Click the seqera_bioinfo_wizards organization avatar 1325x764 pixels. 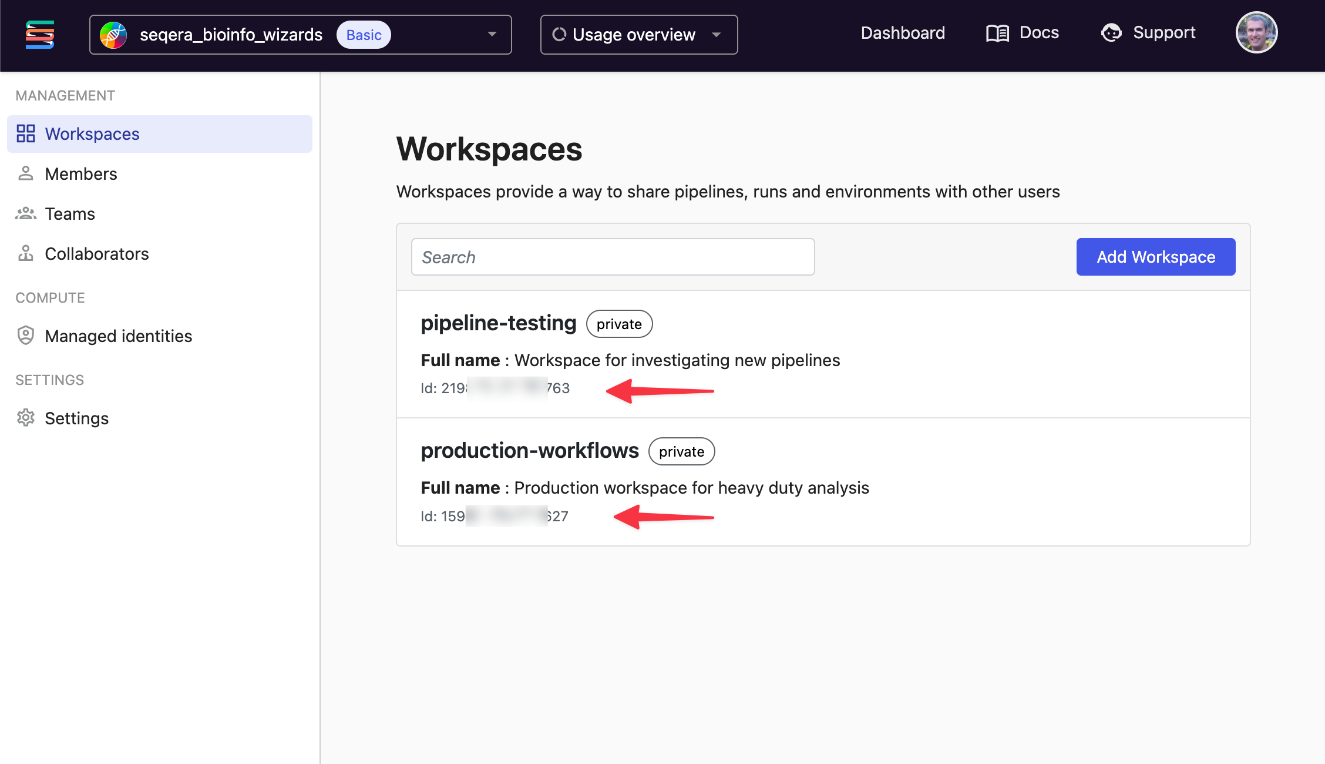coord(114,35)
